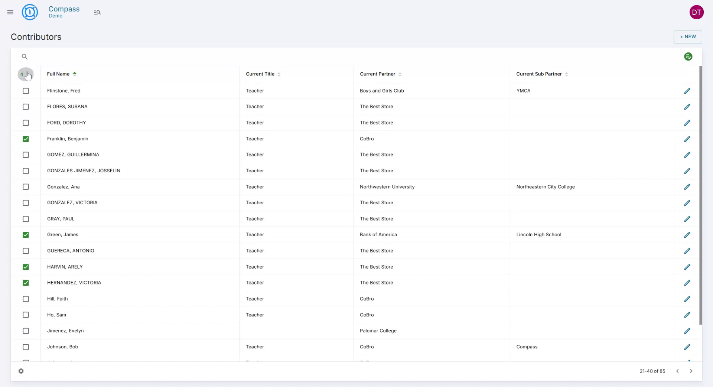This screenshot has width=713, height=387.
Task: Open the table settings gear at bottom left
Action: (21, 371)
